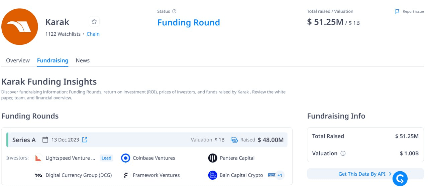Open the News tab

click(x=83, y=60)
